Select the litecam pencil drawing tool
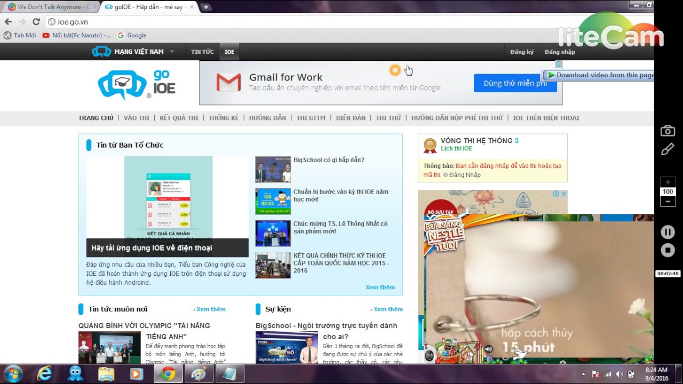Viewport: 683px width, 384px height. pos(668,150)
